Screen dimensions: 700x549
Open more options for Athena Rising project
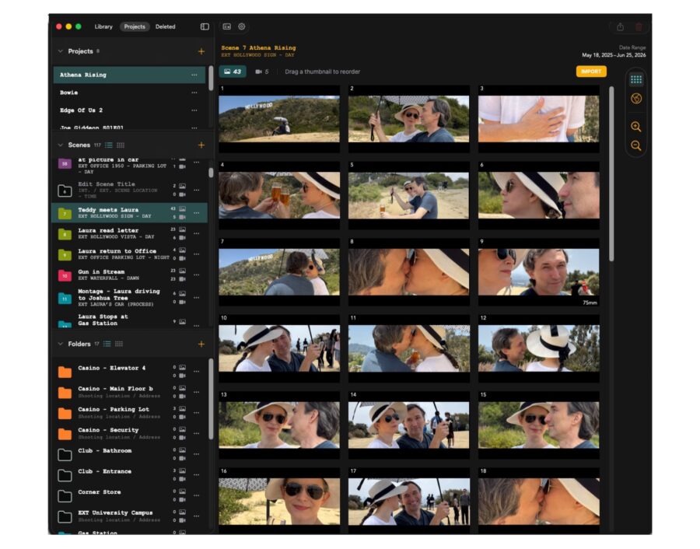pyautogui.click(x=194, y=75)
